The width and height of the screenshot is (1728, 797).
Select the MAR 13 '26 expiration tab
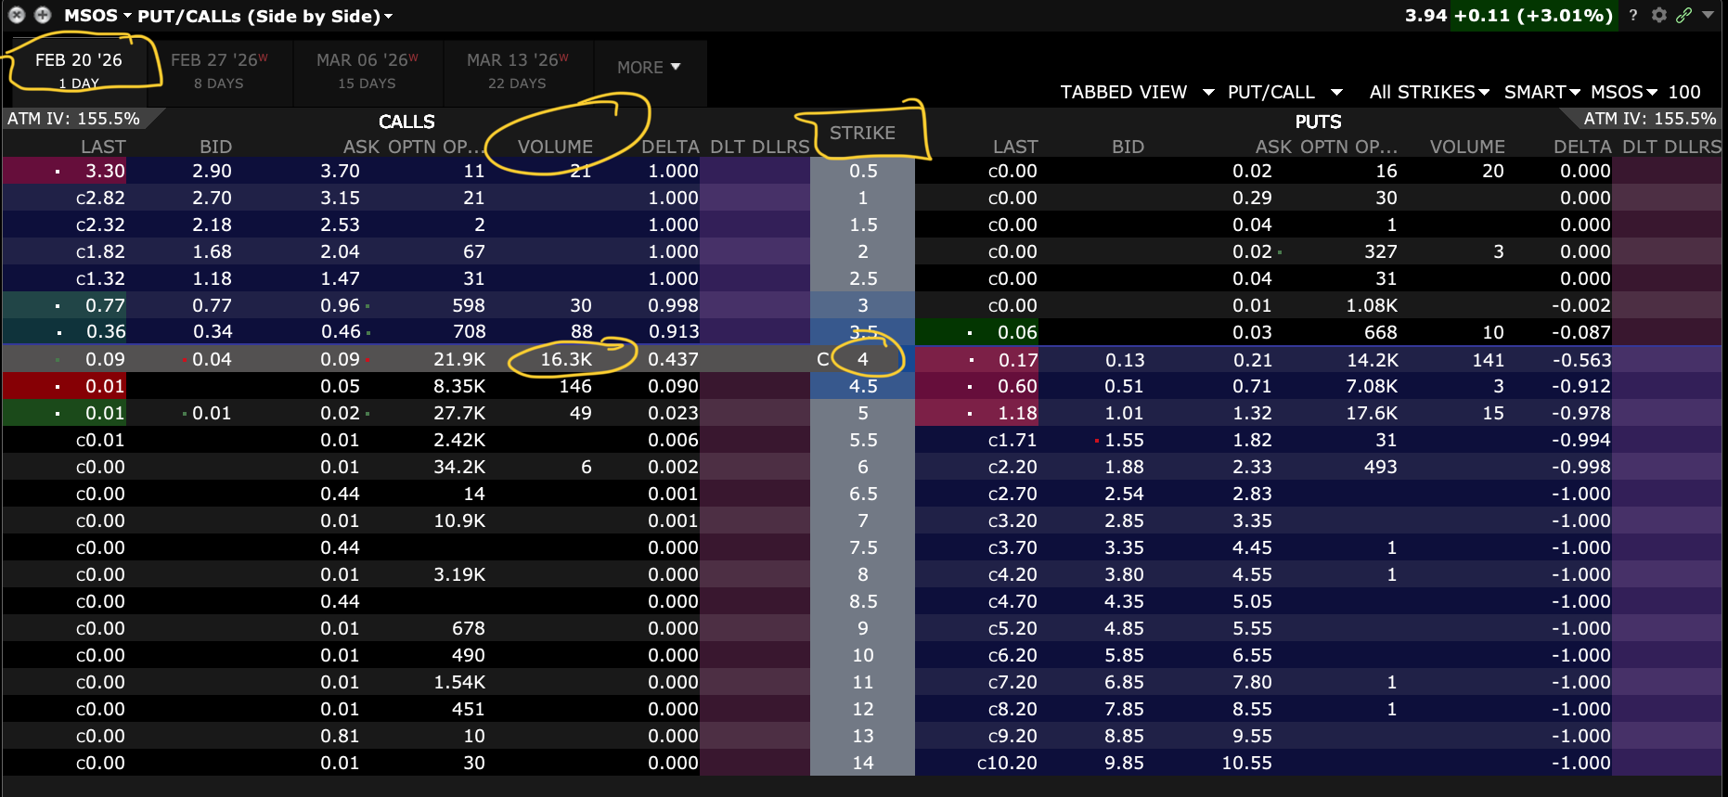pyautogui.click(x=517, y=71)
